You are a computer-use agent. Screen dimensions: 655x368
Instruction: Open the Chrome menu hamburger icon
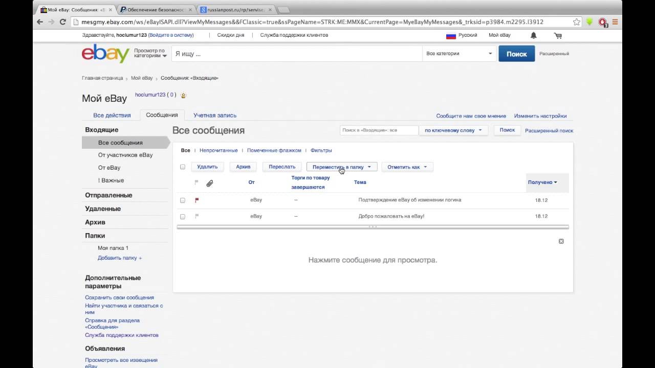click(x=615, y=22)
